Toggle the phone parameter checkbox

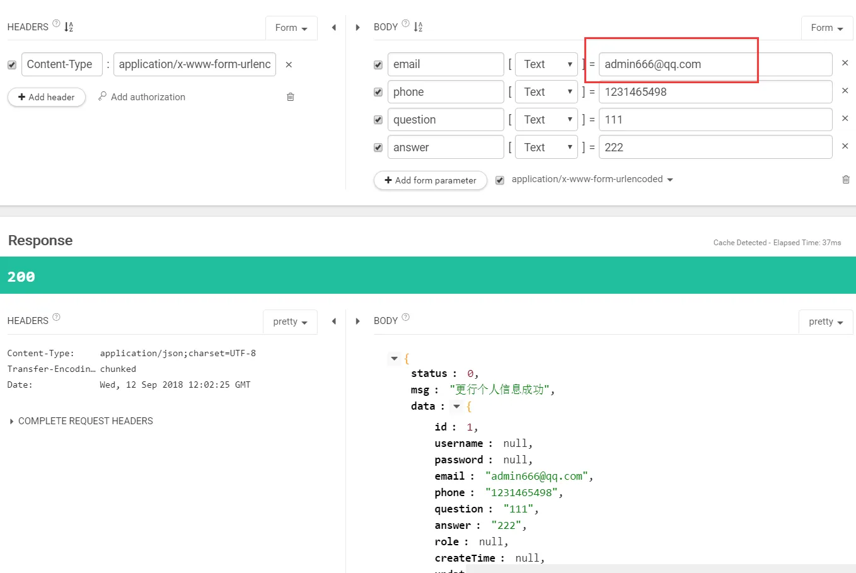point(378,92)
